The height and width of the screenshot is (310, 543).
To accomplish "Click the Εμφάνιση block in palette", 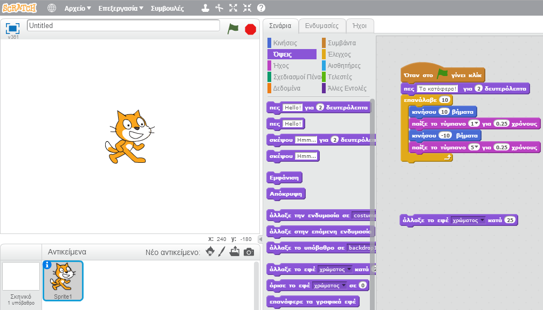I will coord(284,178).
